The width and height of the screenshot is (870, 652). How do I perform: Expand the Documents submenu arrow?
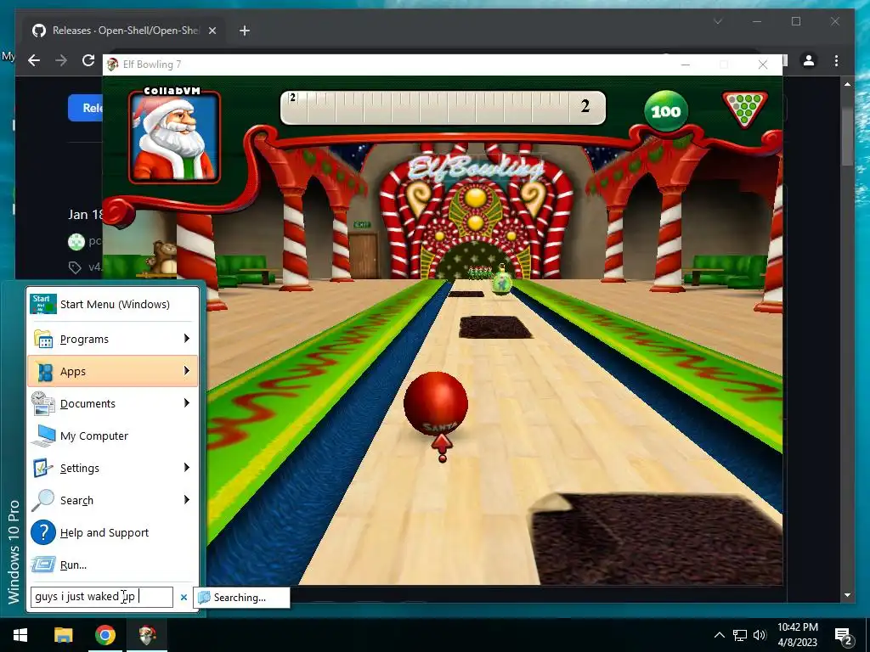click(187, 402)
